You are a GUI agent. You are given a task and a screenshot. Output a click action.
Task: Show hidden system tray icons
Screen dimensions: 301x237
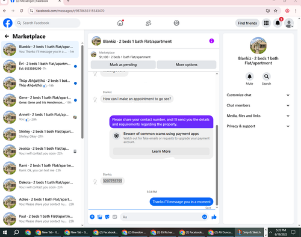click(270, 232)
